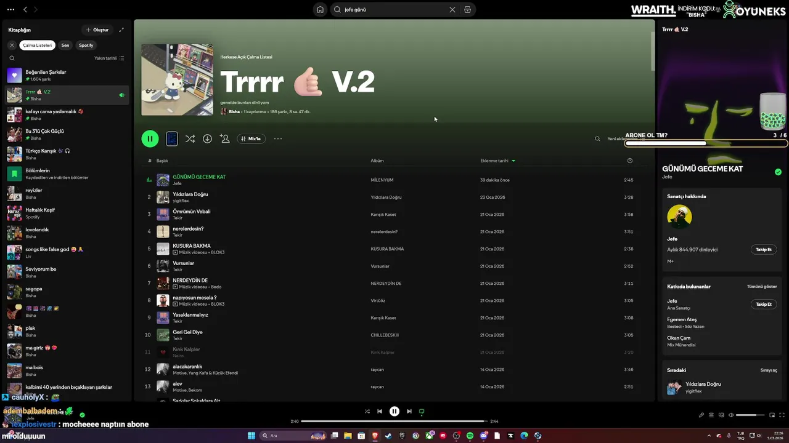
Task: Open Spotify icon in the taskbar
Action: point(470,436)
